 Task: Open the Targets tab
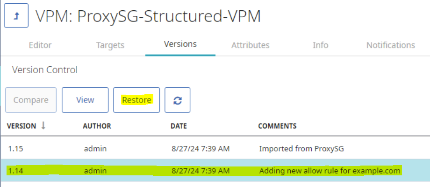tap(110, 45)
